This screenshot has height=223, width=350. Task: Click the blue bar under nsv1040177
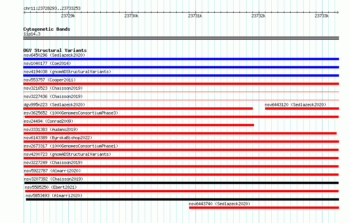[x=181, y=67]
